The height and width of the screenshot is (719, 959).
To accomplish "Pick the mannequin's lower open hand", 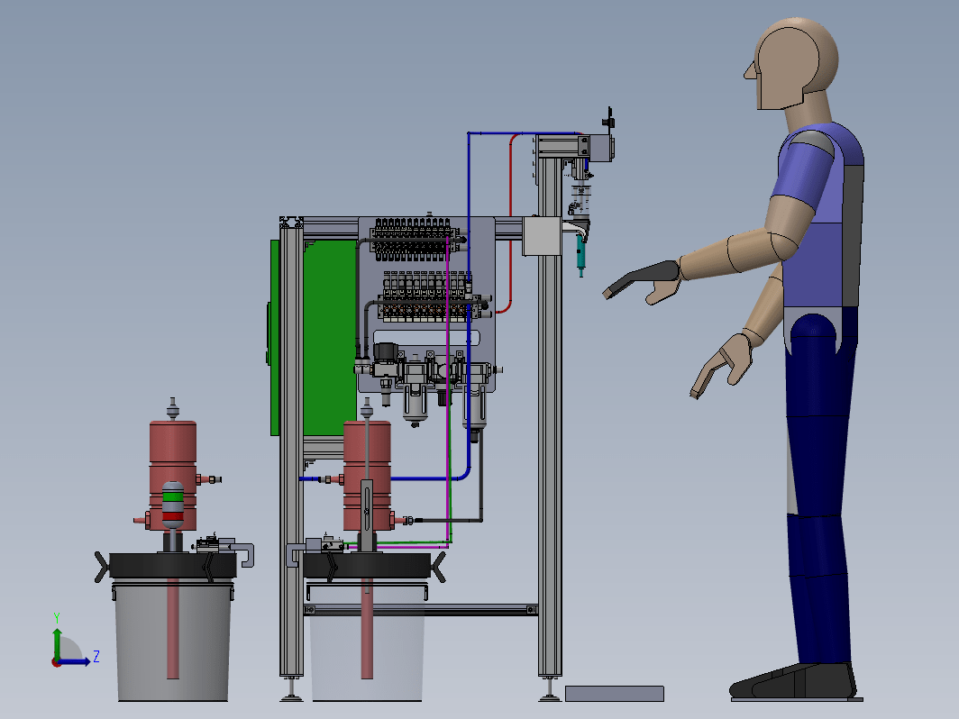I will (722, 366).
